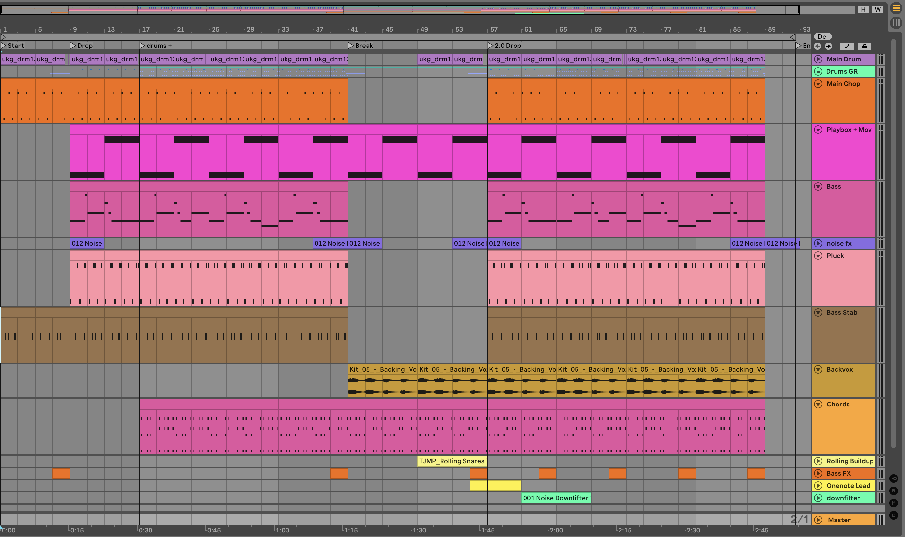Click the Drums GR group icon
The width and height of the screenshot is (905, 537).
[818, 71]
